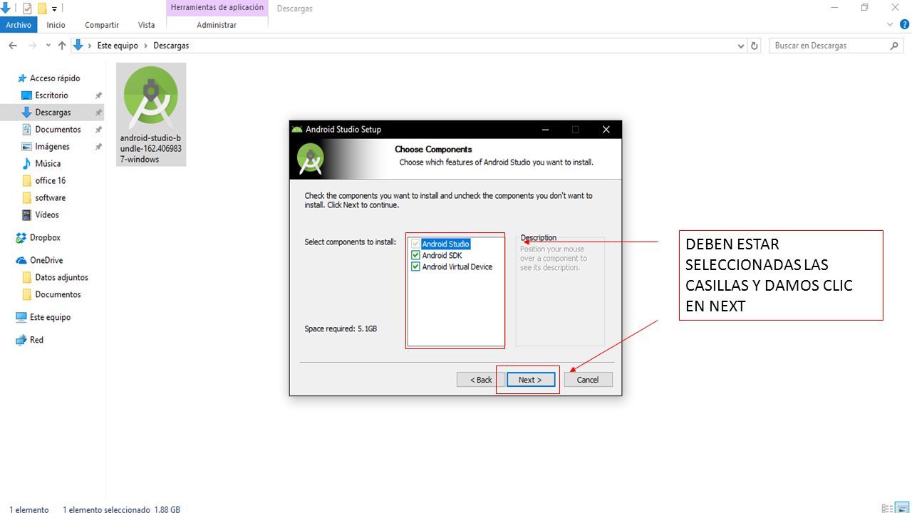Click Next in Android Studio Setup
Screen dimensions: 912x513
click(530, 380)
